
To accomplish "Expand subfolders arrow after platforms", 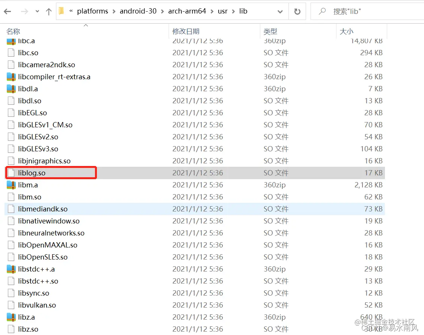I will [114, 11].
